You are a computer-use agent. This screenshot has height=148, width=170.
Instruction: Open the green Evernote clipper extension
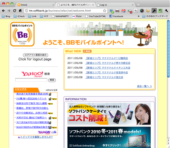(160, 11)
